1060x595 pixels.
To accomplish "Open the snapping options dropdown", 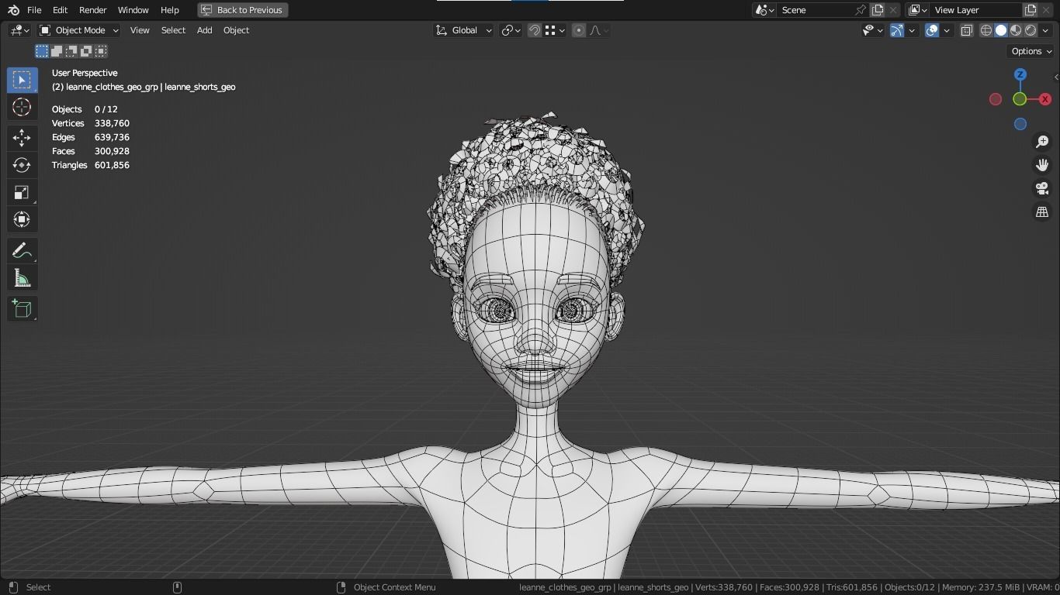I will 554,30.
